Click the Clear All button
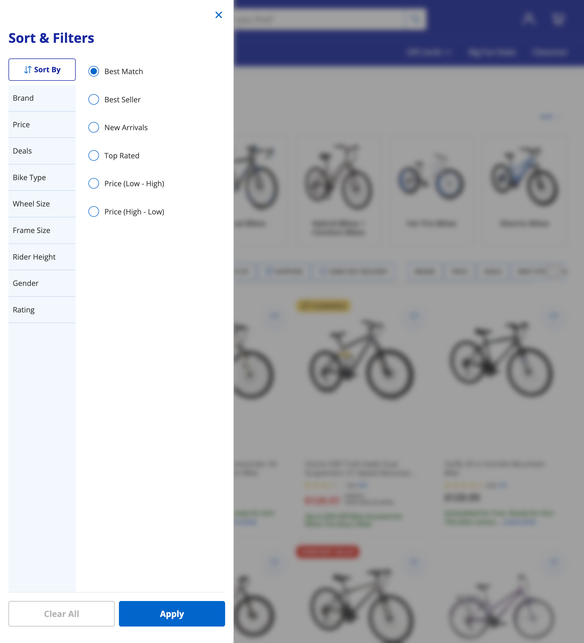The width and height of the screenshot is (584, 643). coord(62,613)
